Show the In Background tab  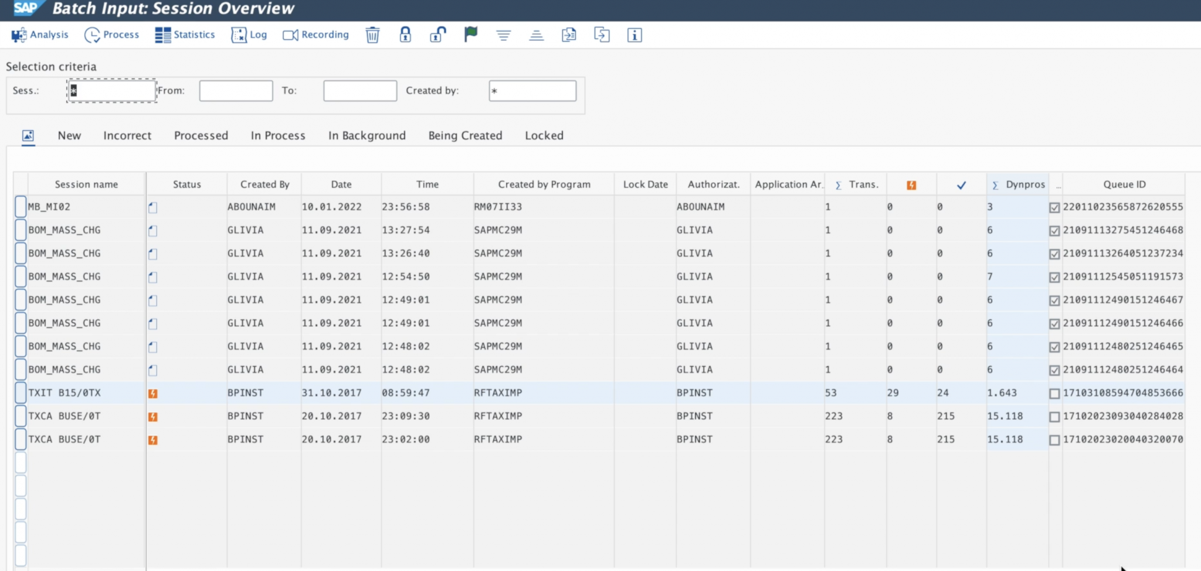[367, 135]
